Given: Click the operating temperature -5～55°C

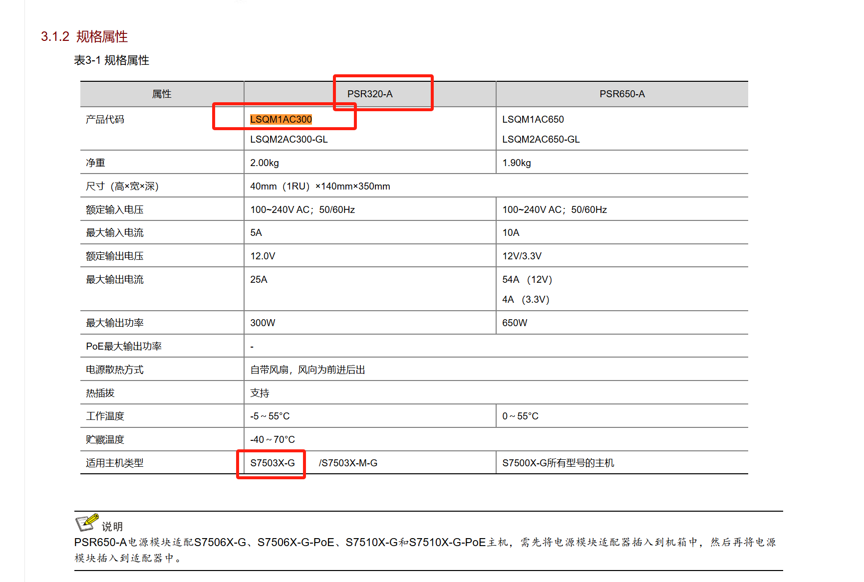Looking at the screenshot, I should tap(270, 416).
